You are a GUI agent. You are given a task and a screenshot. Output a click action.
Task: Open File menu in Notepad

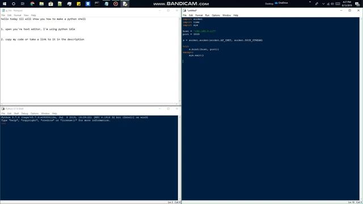click(3, 15)
